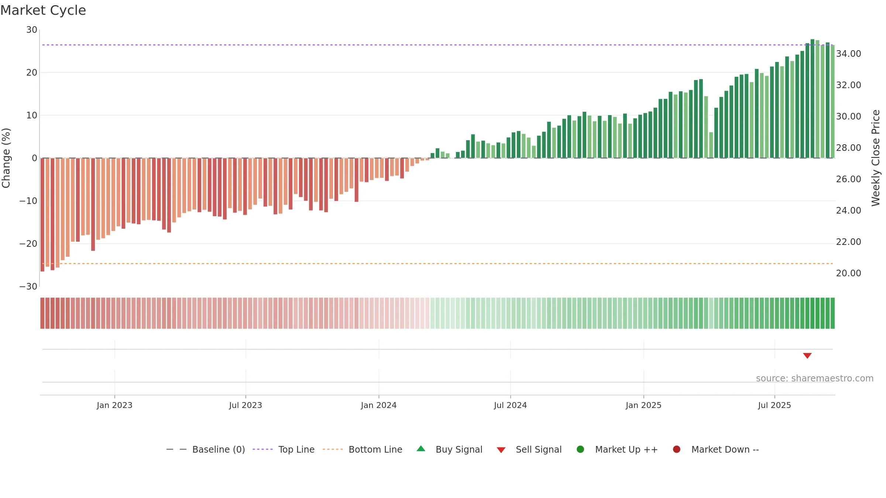The width and height of the screenshot is (886, 498).
Task: Click the darkest red heat strip cell at far left
Action: (42, 313)
